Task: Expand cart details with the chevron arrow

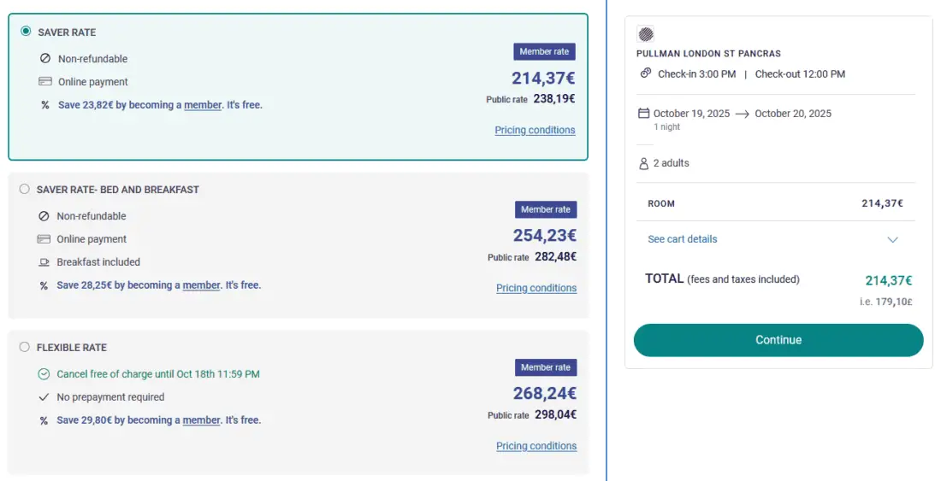Action: tap(892, 240)
